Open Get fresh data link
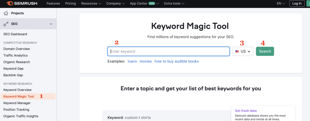Viewport: 310px width, 121px height. (246, 111)
